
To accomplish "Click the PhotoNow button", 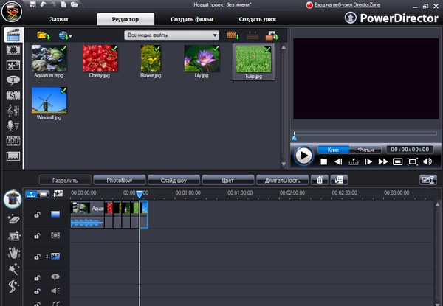I will [119, 180].
